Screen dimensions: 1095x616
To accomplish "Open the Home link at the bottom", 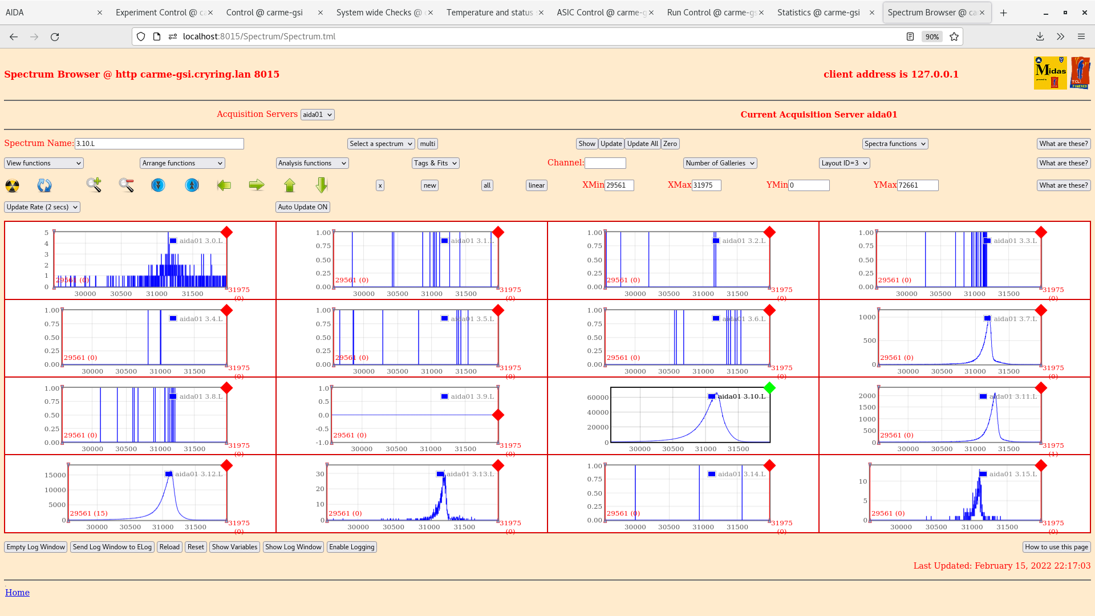I will click(x=17, y=592).
